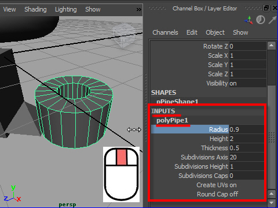Select the Scale X attribute label
Image resolution: width=278 pixels, height=208 pixels.
pyautogui.click(x=218, y=55)
